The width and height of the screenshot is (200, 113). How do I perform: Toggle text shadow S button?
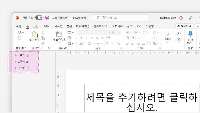tap(97, 38)
